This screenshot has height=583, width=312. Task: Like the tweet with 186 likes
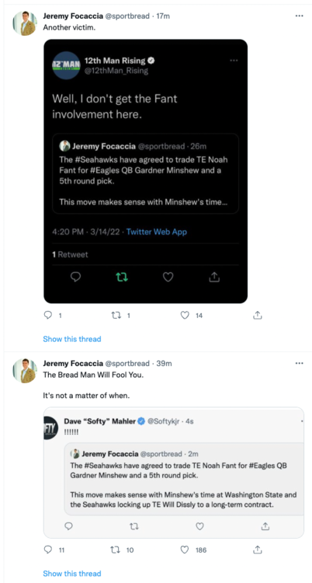coord(185,550)
